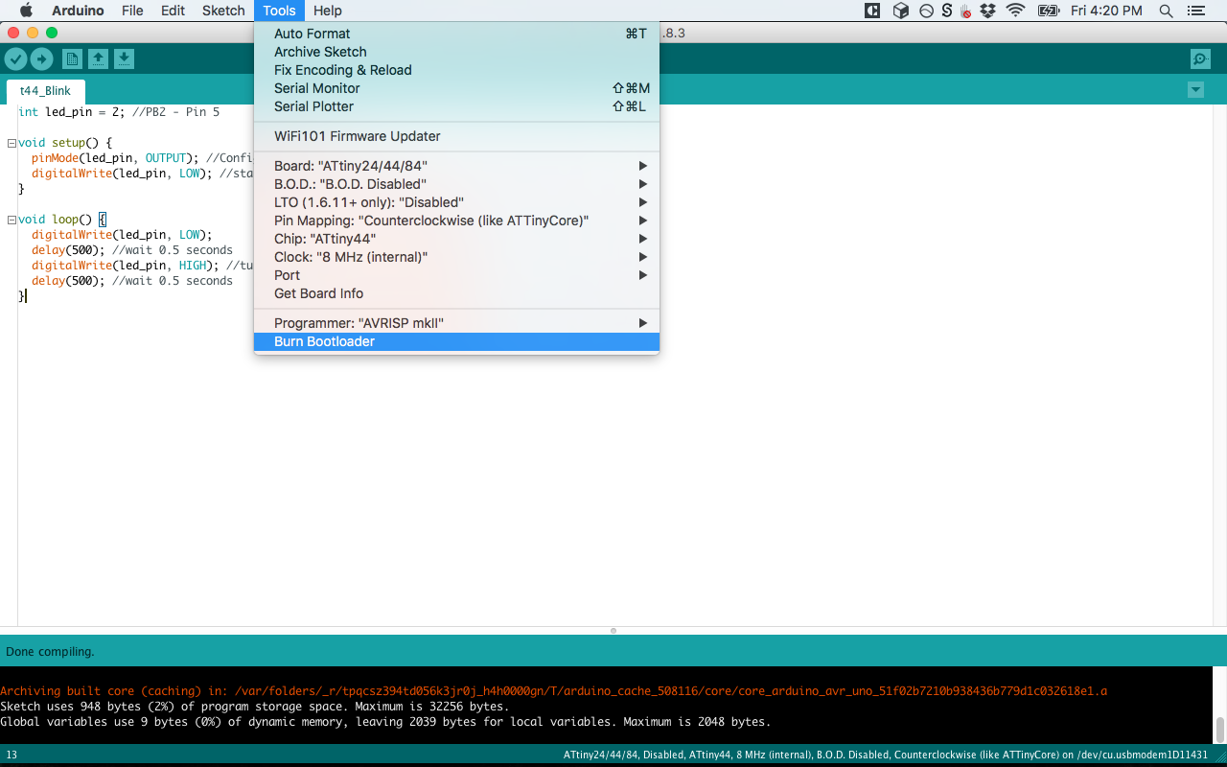Open the Arduino application menu
This screenshot has width=1227, height=767.
point(78,11)
